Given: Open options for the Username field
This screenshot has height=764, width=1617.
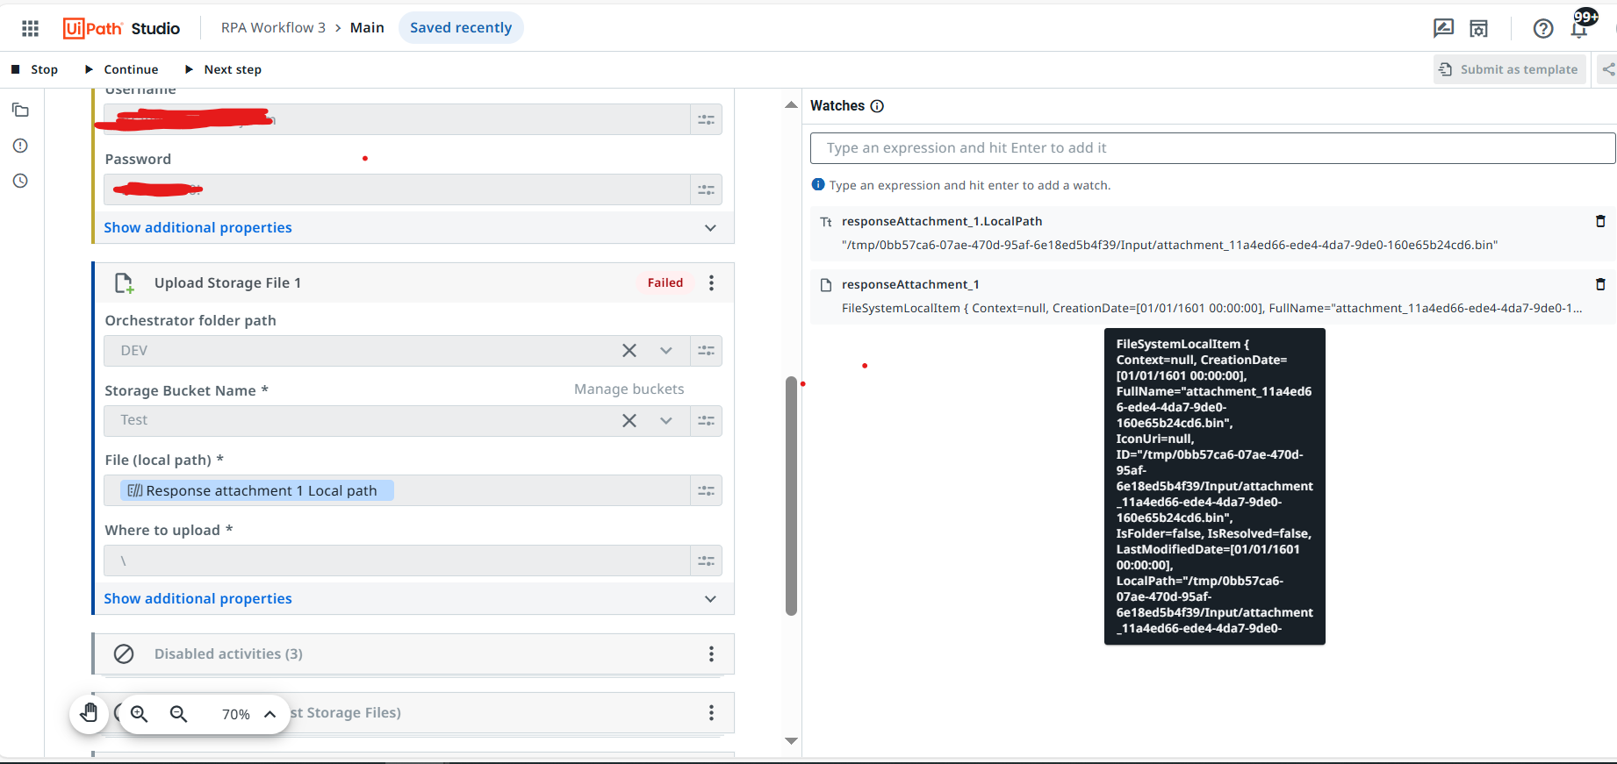Looking at the screenshot, I should point(706,119).
